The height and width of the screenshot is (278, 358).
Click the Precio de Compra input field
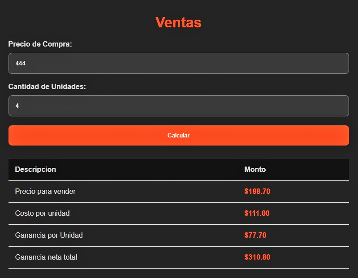pos(178,63)
